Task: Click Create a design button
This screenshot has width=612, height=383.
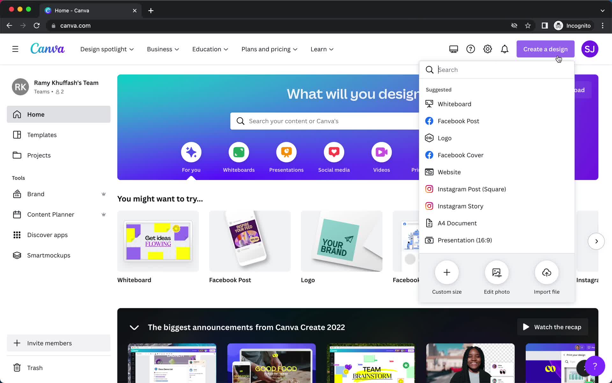Action: click(x=545, y=49)
